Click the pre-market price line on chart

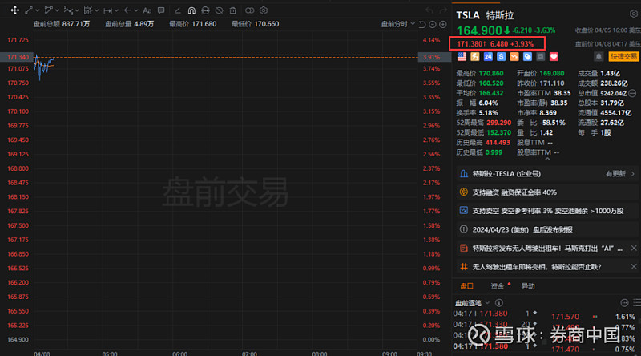(237, 57)
